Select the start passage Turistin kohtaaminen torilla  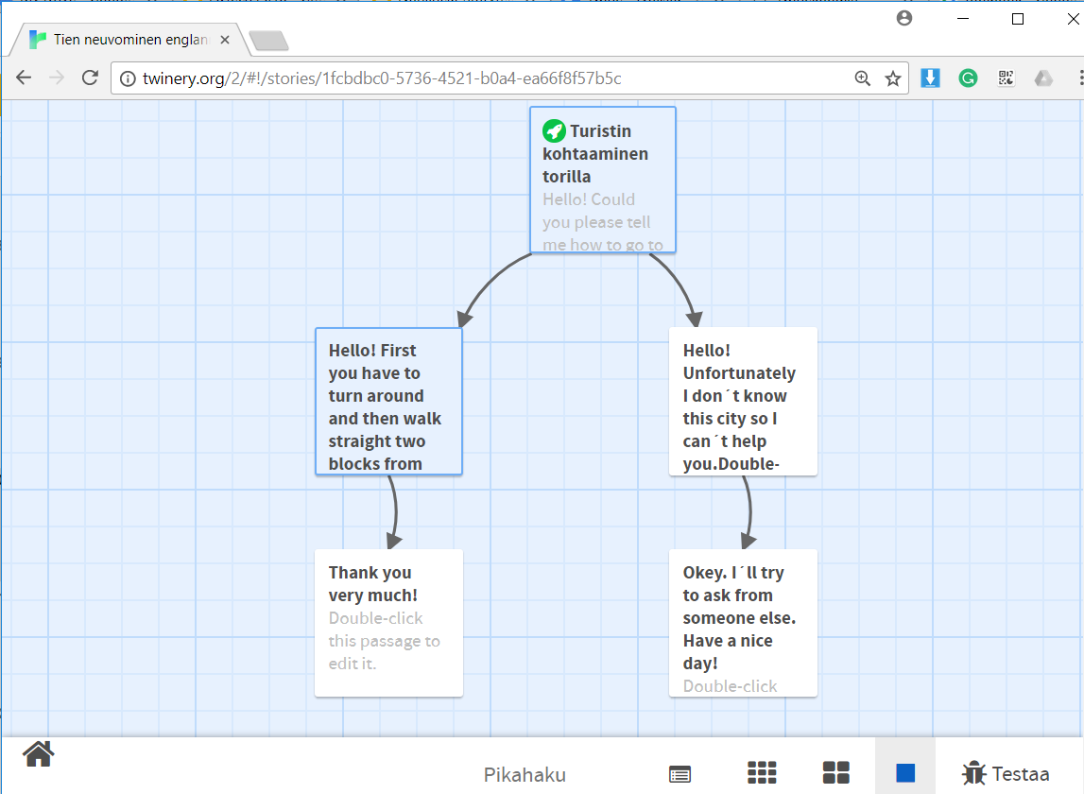point(602,180)
